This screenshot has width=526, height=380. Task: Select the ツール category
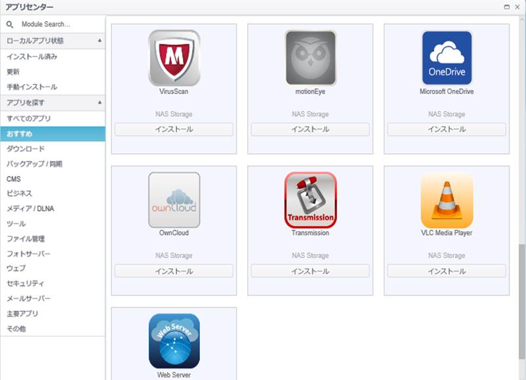pos(52,224)
